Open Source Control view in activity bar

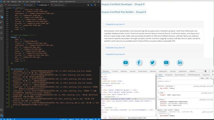(1, 17)
